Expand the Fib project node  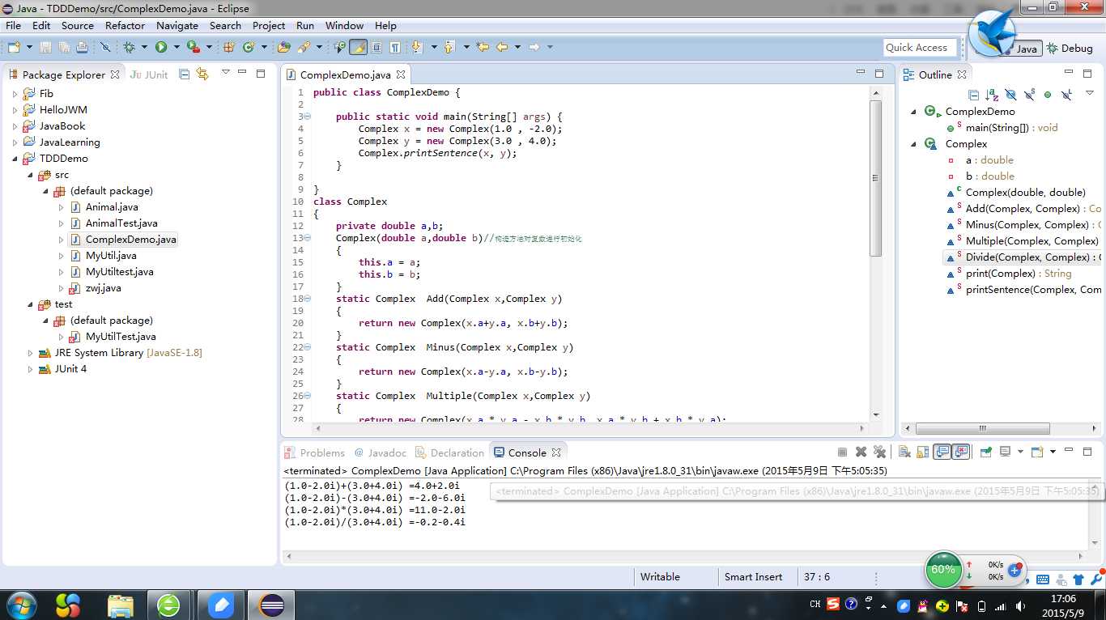[x=15, y=94]
